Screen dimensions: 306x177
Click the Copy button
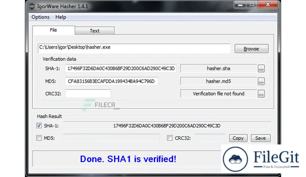pos(238,138)
